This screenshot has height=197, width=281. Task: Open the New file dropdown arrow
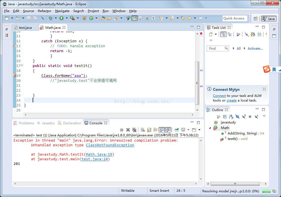pos(12,18)
